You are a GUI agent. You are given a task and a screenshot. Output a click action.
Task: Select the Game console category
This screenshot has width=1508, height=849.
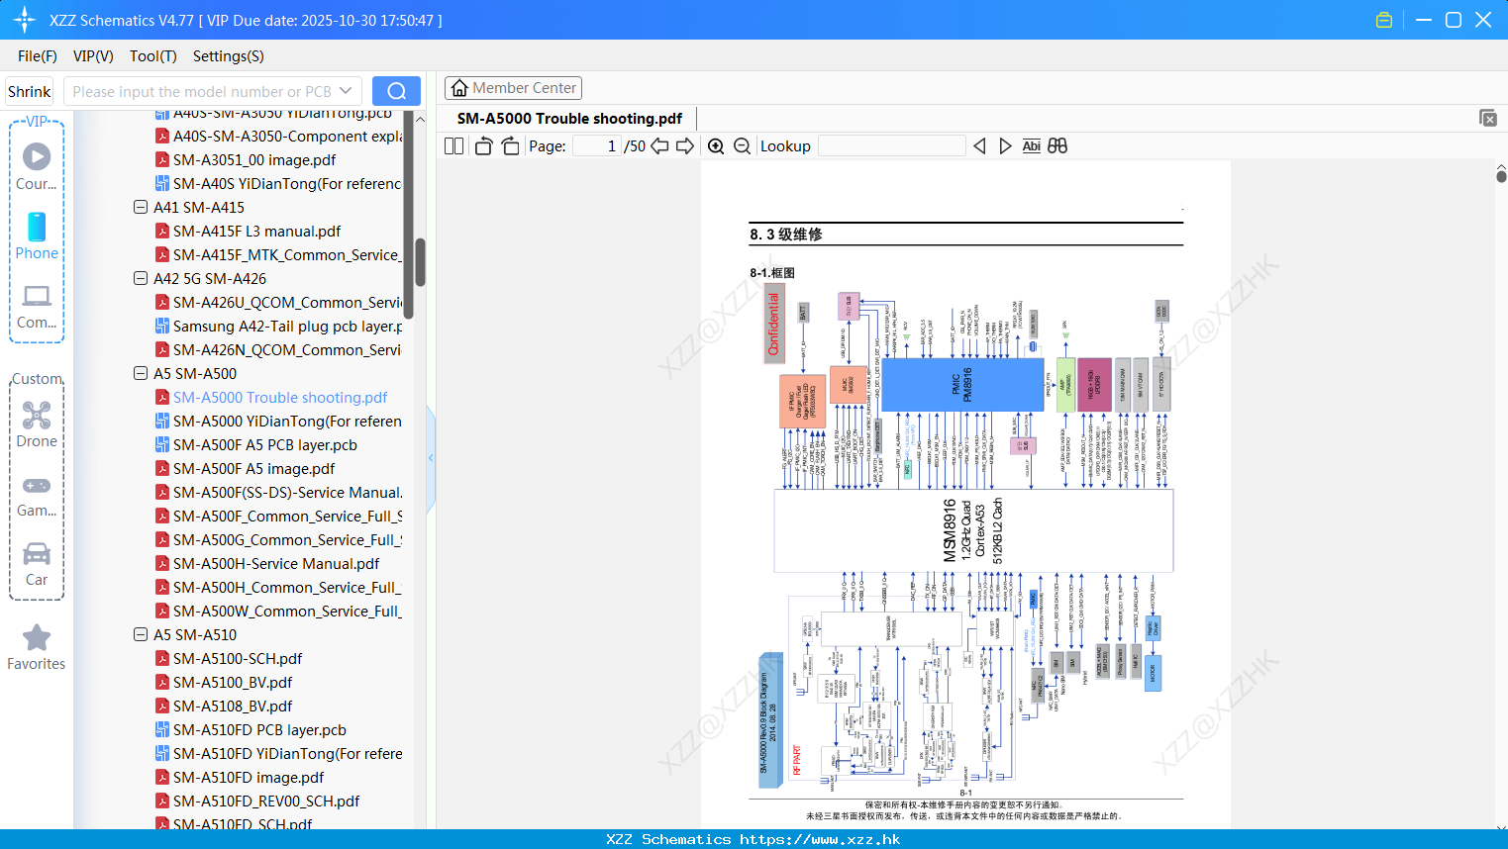coord(37,497)
